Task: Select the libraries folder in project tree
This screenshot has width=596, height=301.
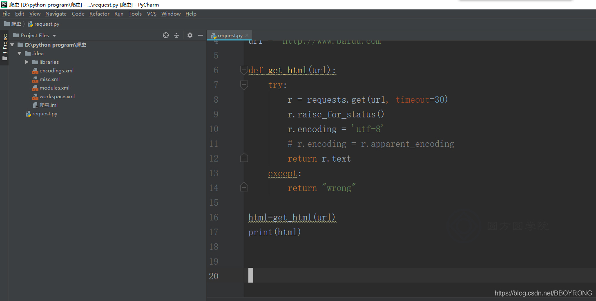Action: click(x=49, y=62)
